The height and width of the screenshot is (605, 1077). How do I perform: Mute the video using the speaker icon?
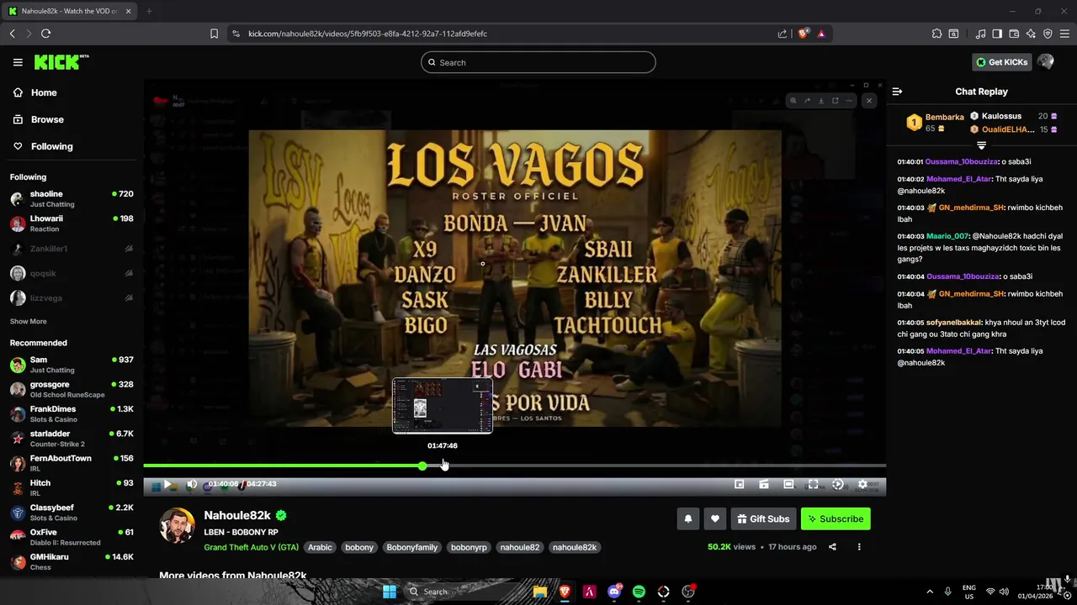192,484
